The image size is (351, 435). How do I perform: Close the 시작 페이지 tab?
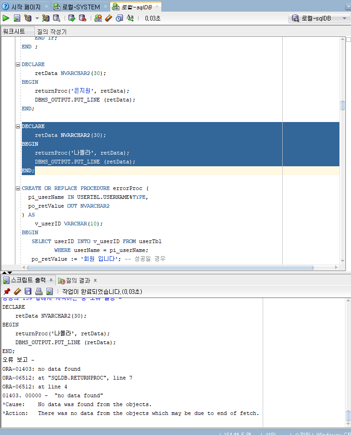click(x=46, y=6)
